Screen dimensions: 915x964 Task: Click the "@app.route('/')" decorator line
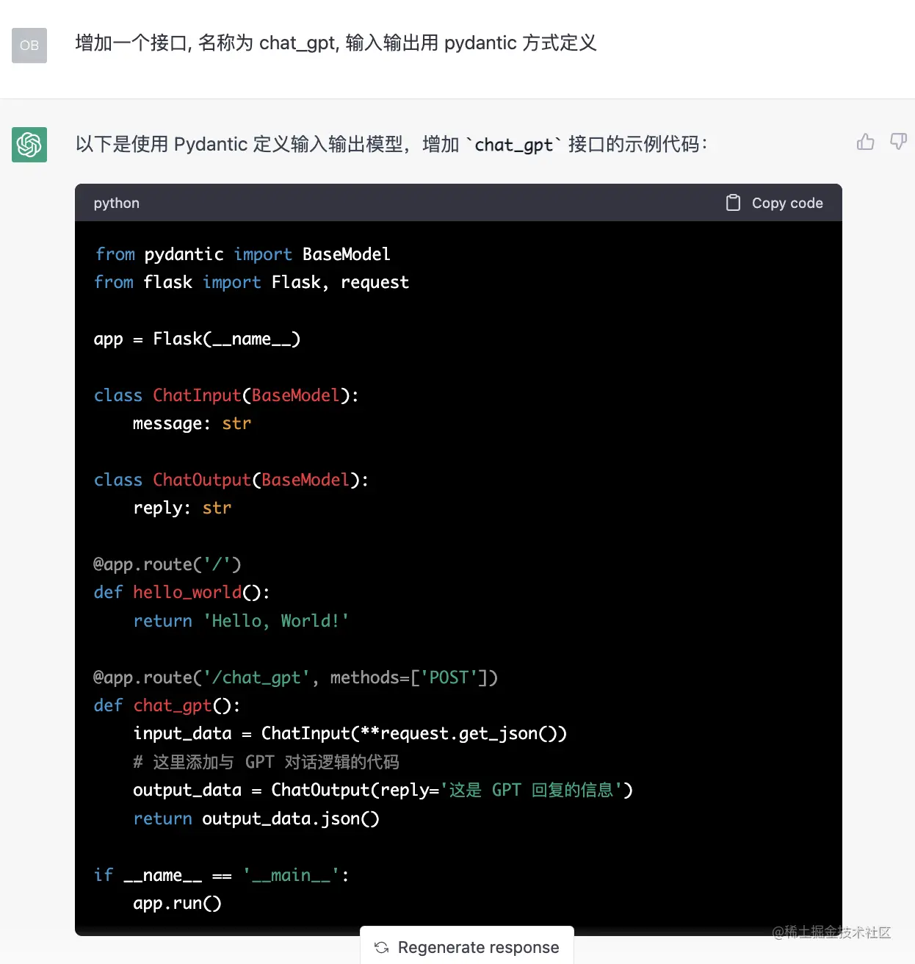pos(167,565)
